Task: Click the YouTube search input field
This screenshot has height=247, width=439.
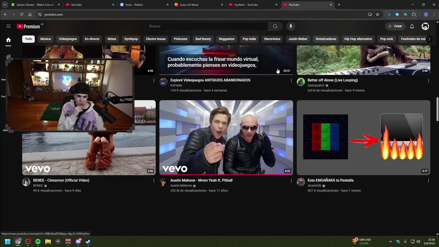Action: 207,26
